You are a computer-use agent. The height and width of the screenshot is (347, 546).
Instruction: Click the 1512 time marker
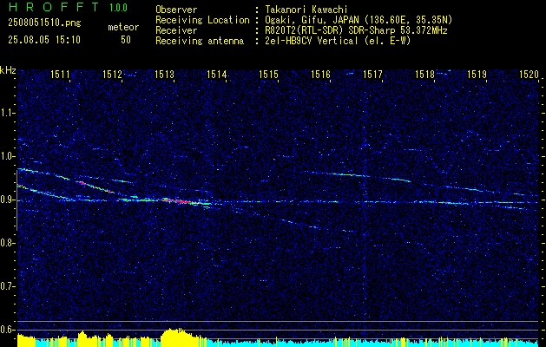(x=113, y=74)
